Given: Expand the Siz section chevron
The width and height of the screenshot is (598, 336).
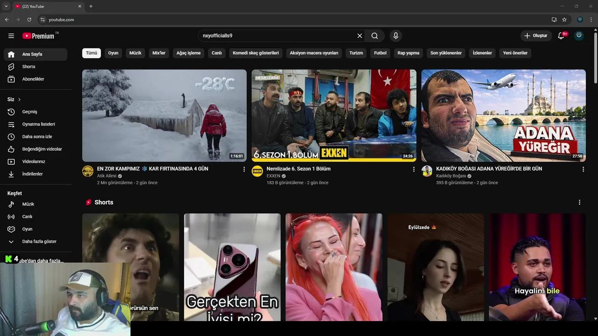Looking at the screenshot, I should [x=19, y=99].
